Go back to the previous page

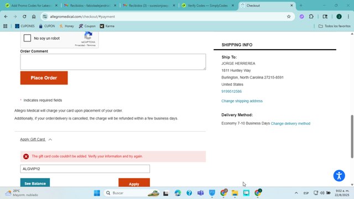click(6, 17)
